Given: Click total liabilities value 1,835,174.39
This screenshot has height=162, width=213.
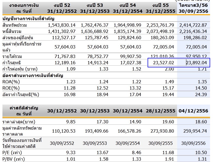Looking at the screenshot, I should click(127, 31).
